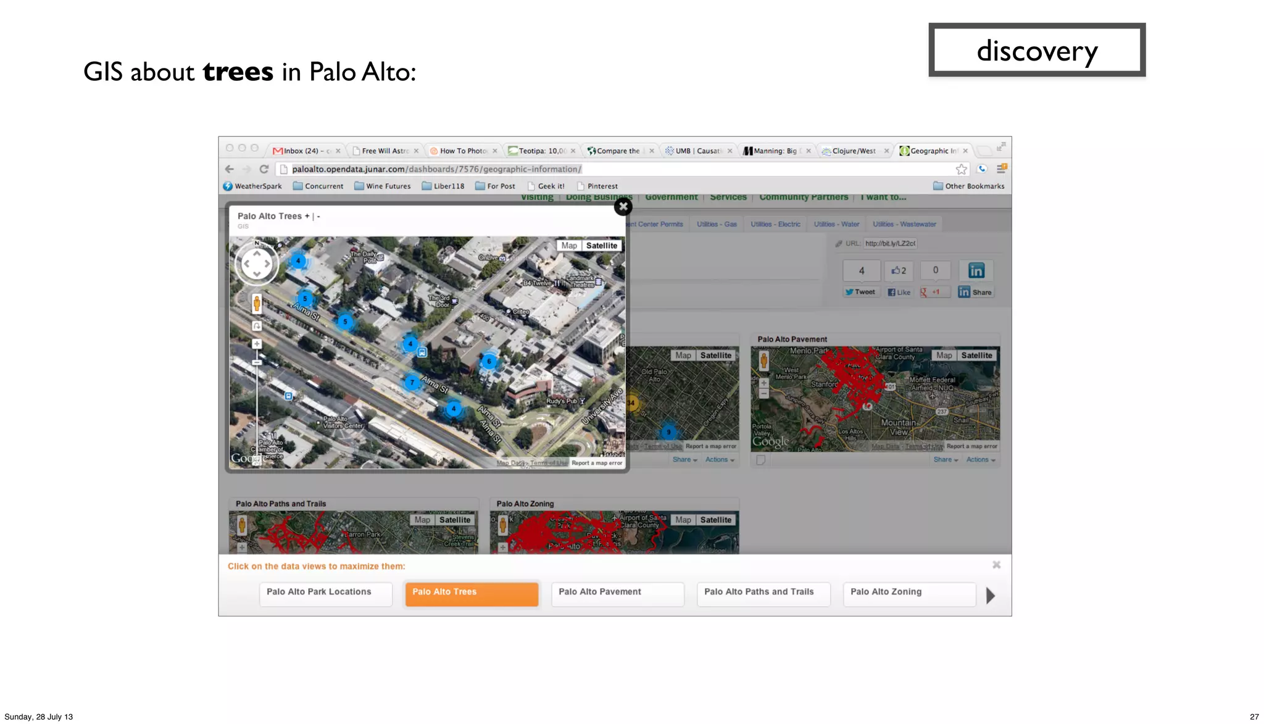The width and height of the screenshot is (1264, 724).
Task: Switch Pavement map to Satellite view
Action: coord(977,356)
